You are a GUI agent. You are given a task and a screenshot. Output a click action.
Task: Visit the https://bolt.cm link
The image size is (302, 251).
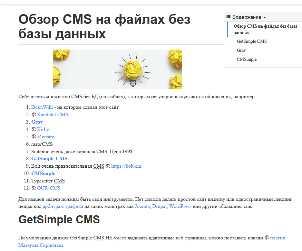tap(126, 166)
